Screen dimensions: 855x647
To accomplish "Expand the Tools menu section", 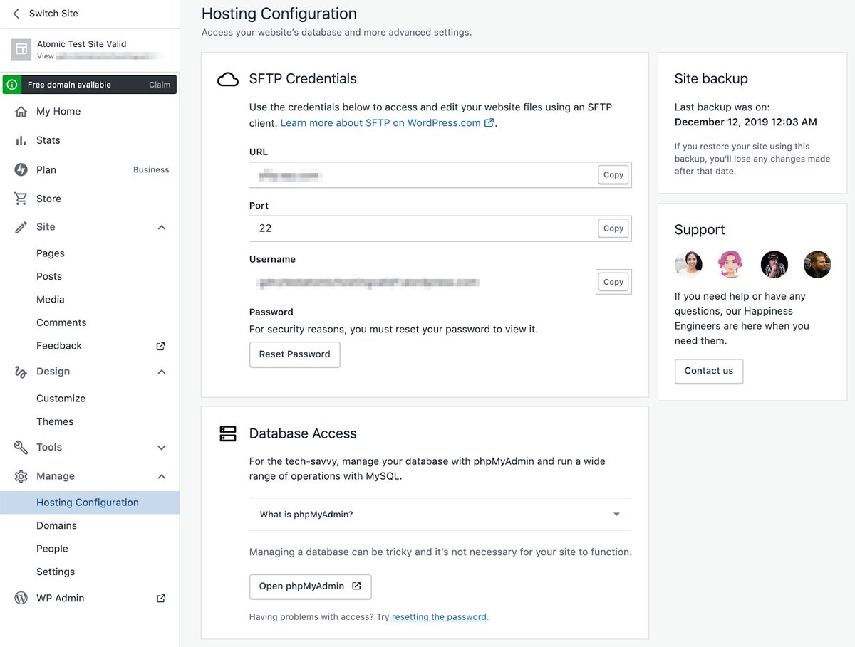I will [162, 448].
